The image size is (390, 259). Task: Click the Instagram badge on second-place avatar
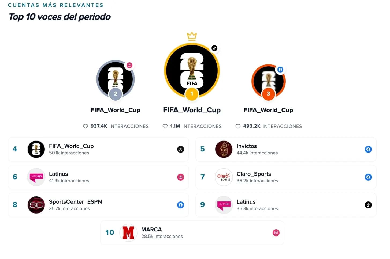[129, 65]
